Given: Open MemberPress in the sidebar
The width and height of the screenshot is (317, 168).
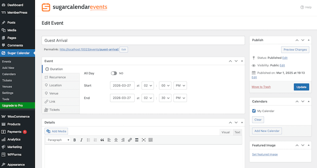Looking at the screenshot, I should (x=17, y=13).
